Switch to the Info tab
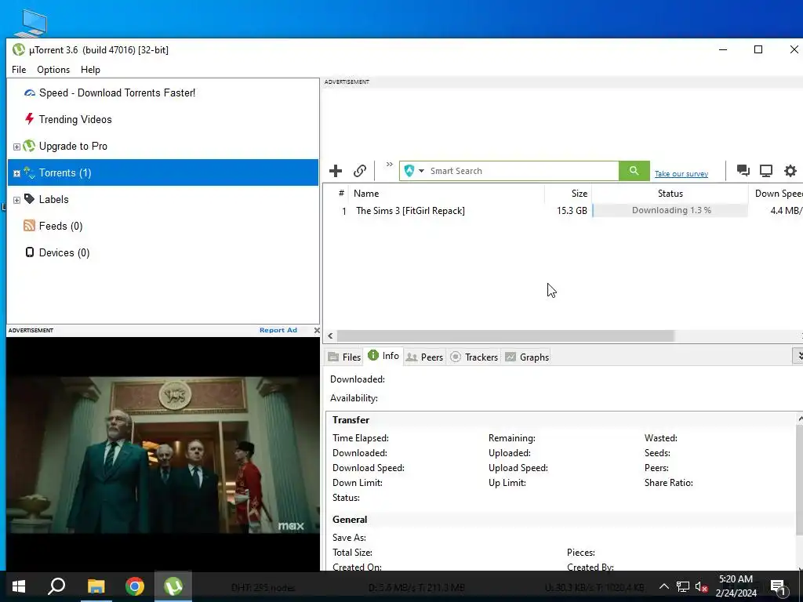The width and height of the screenshot is (803, 602). click(x=383, y=356)
